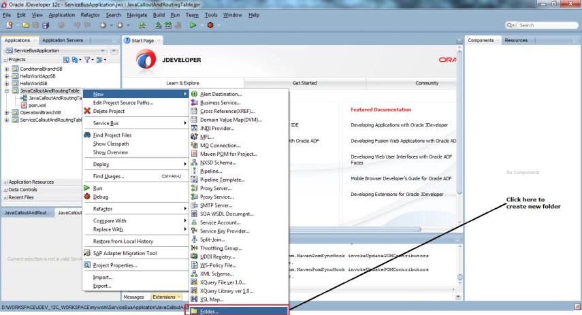Click the Debug bug toolbar icon
Image resolution: width=582 pixels, height=315 pixels.
coord(210,25)
